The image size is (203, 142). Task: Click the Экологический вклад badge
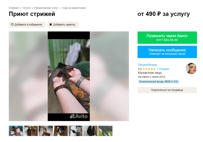pos(158,82)
